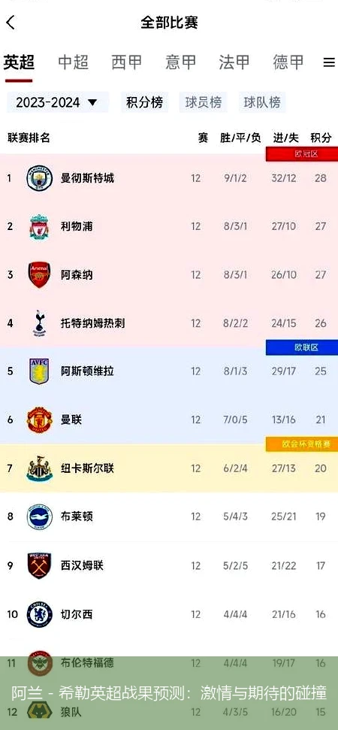
Task: Select the Brighton club logo
Action: 40,516
